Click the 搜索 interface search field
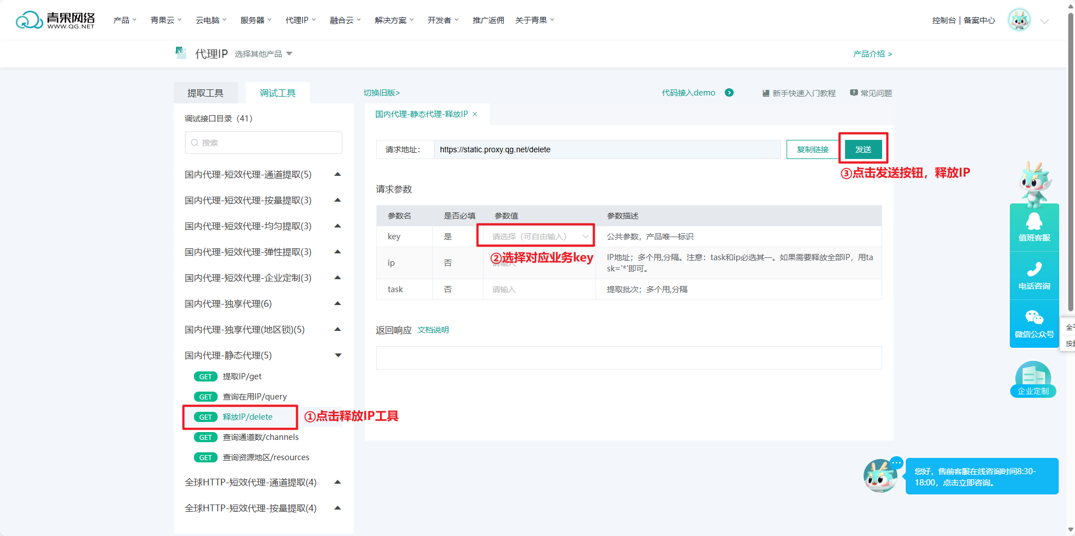Viewport: 1075px width, 536px height. (x=263, y=143)
